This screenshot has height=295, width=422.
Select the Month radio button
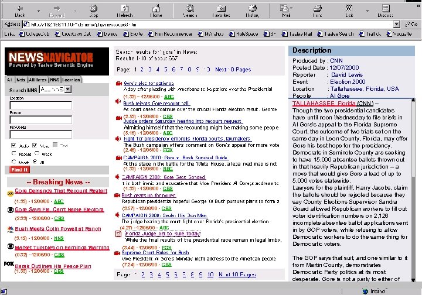(13, 162)
